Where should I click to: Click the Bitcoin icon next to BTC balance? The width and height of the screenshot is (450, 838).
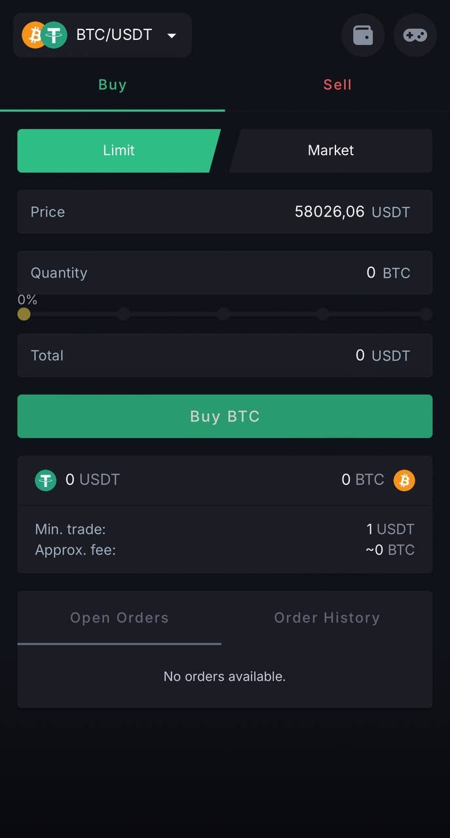click(404, 480)
